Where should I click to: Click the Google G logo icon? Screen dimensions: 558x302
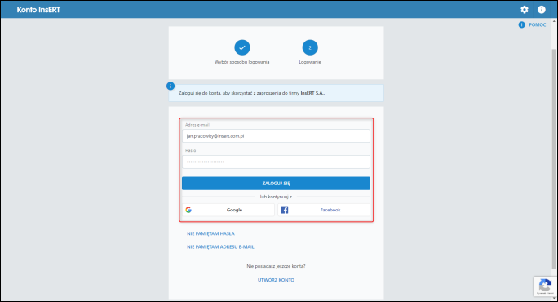pyautogui.click(x=188, y=210)
